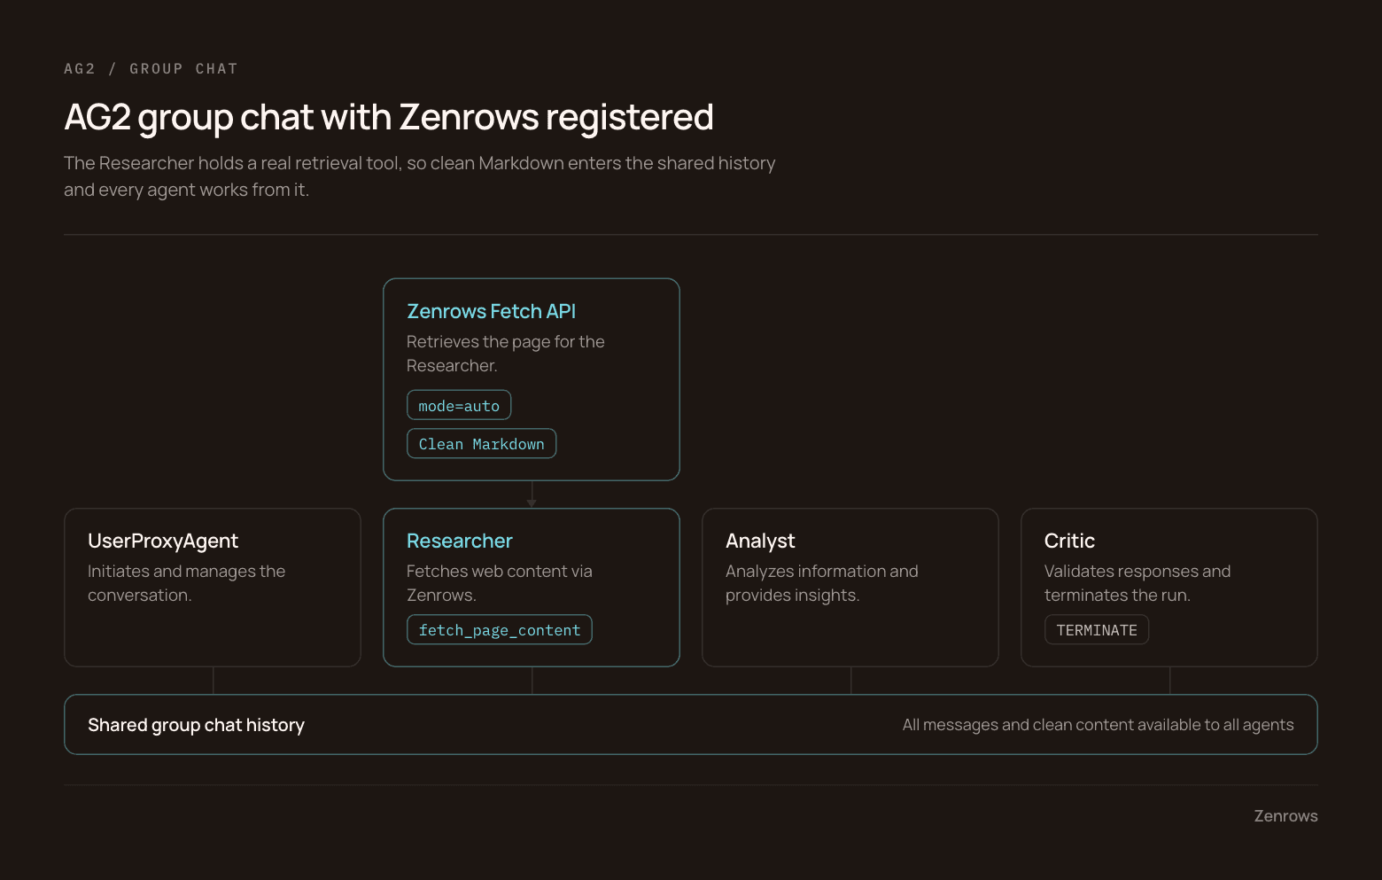Click the "AG2 / GROUP CHAT" breadcrumb label
Image resolution: width=1382 pixels, height=880 pixels.
click(151, 69)
